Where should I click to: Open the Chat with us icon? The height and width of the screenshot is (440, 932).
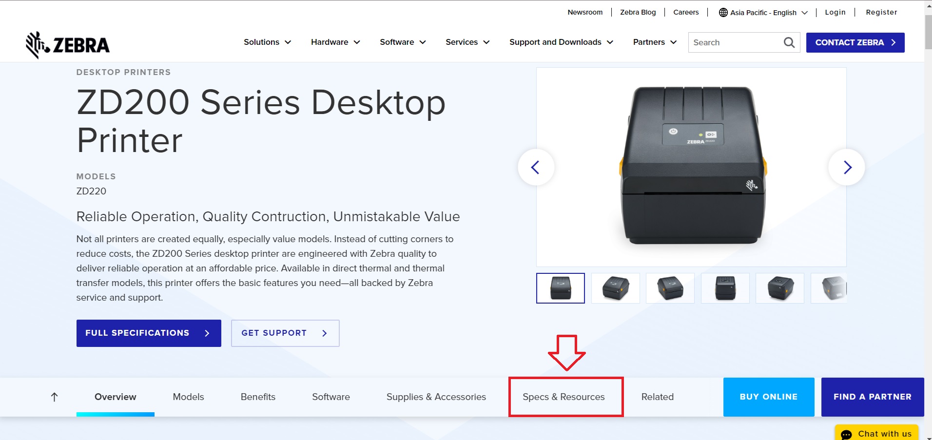coord(847,433)
